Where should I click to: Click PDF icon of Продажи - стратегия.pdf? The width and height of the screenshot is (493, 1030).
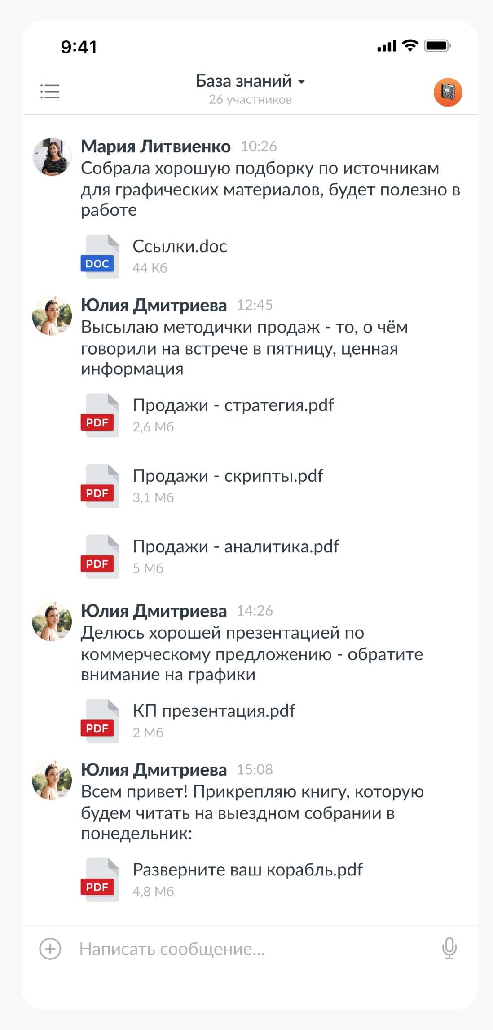tap(100, 416)
